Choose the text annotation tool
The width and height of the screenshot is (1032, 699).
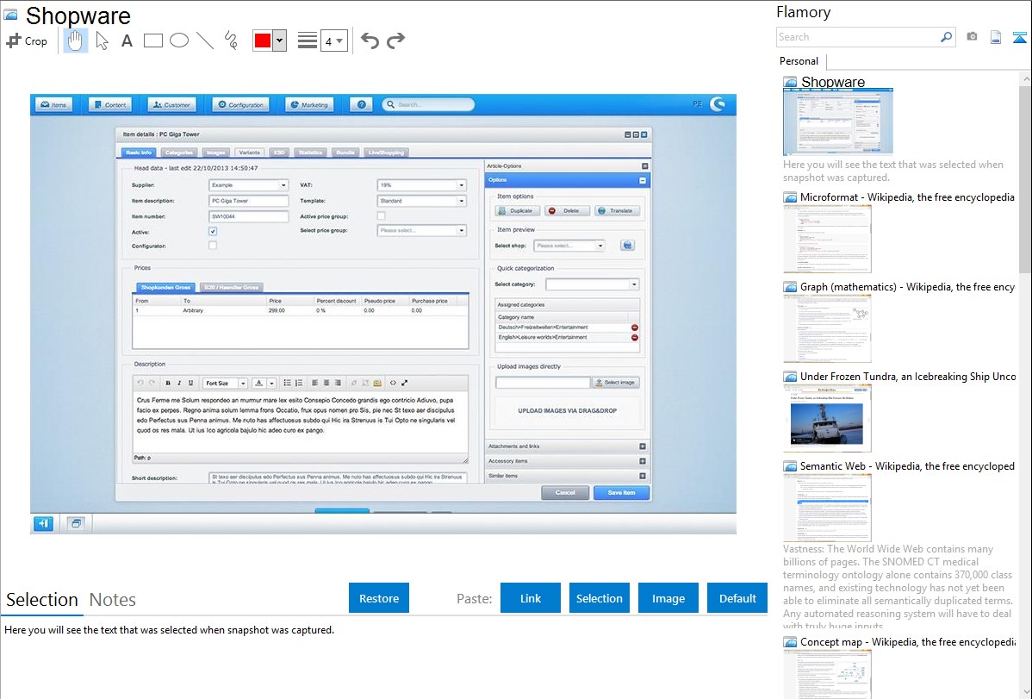(x=127, y=41)
